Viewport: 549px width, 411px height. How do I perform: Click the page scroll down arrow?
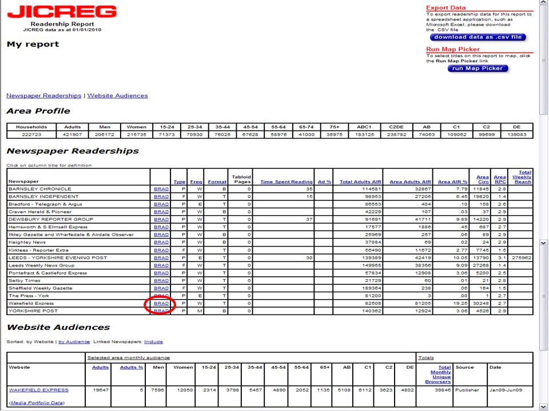[x=544, y=407]
